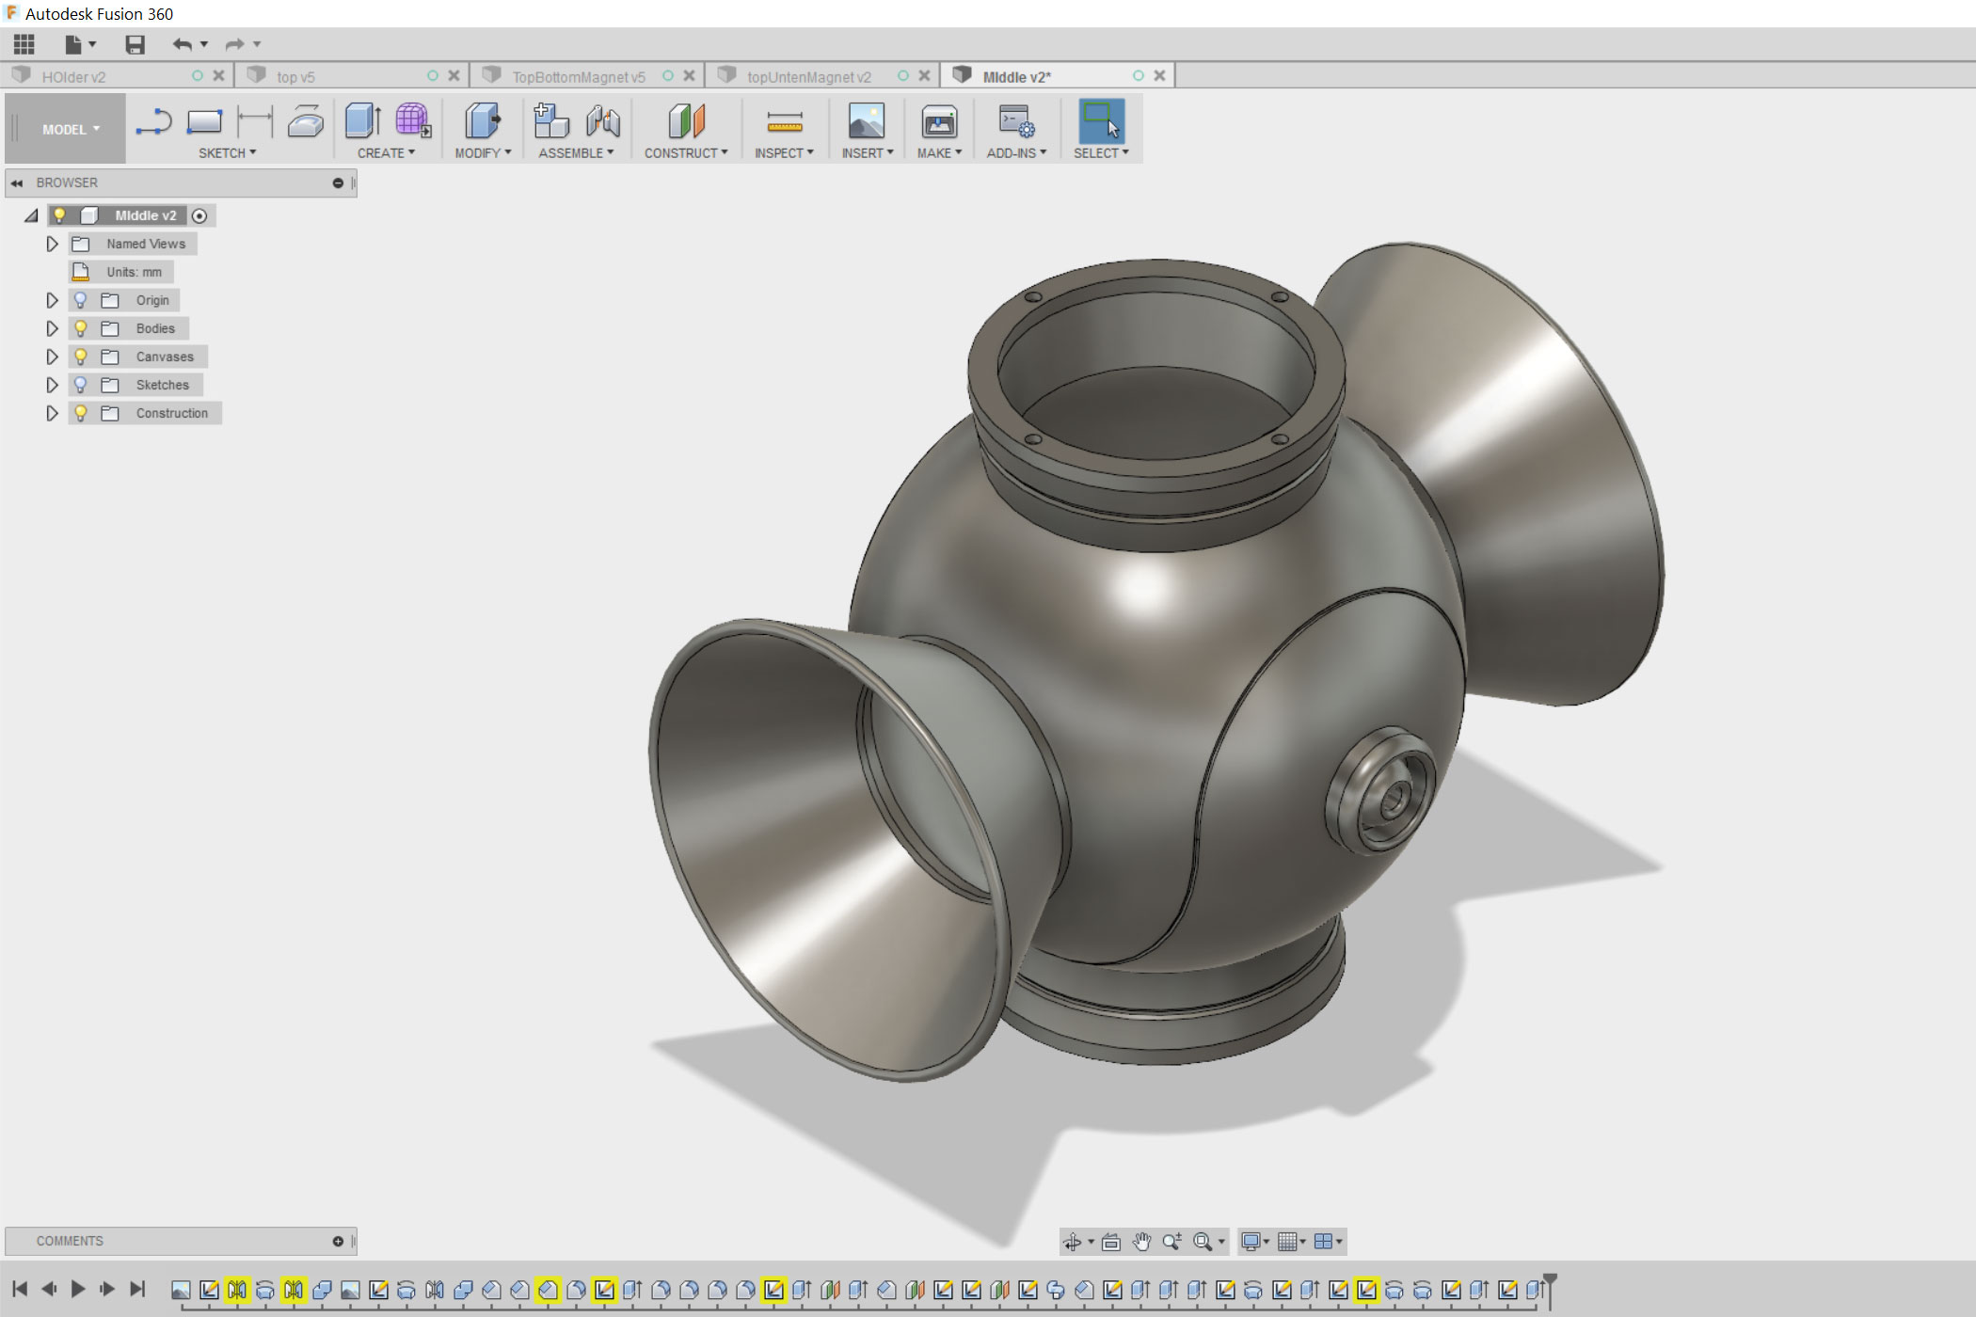Select the Pan hand tool in navigation bar
Screen dimensions: 1976x1317
click(1141, 1242)
